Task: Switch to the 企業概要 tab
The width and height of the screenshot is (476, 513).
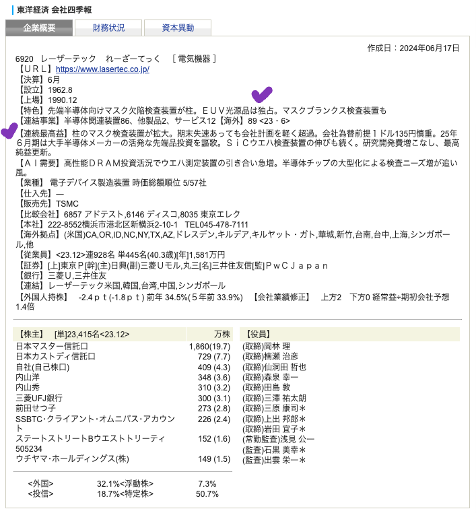Action: coord(39,28)
